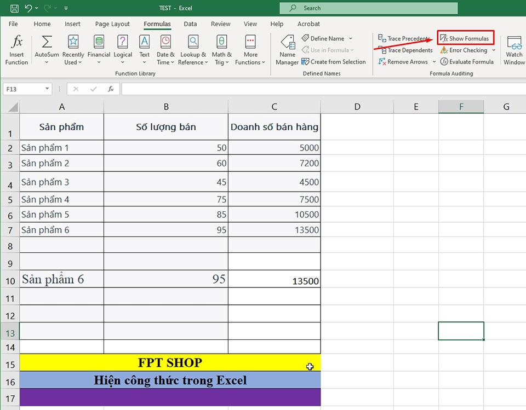The width and height of the screenshot is (526, 410).
Task: Open the Name Manager
Action: point(287,50)
